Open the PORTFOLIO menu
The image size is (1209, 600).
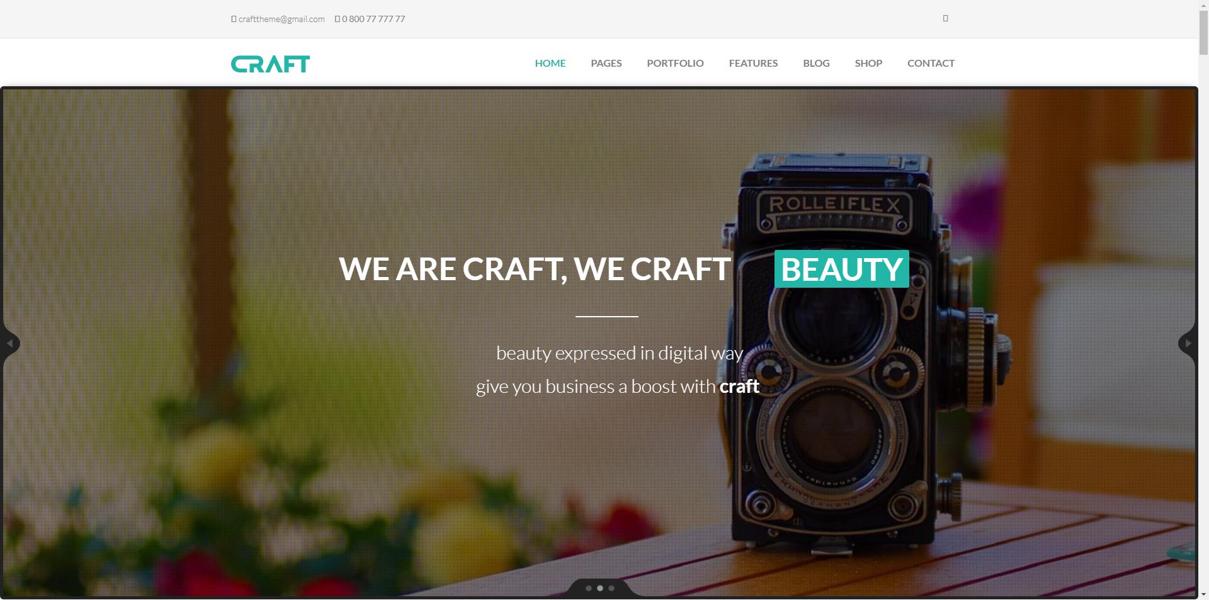[675, 63]
